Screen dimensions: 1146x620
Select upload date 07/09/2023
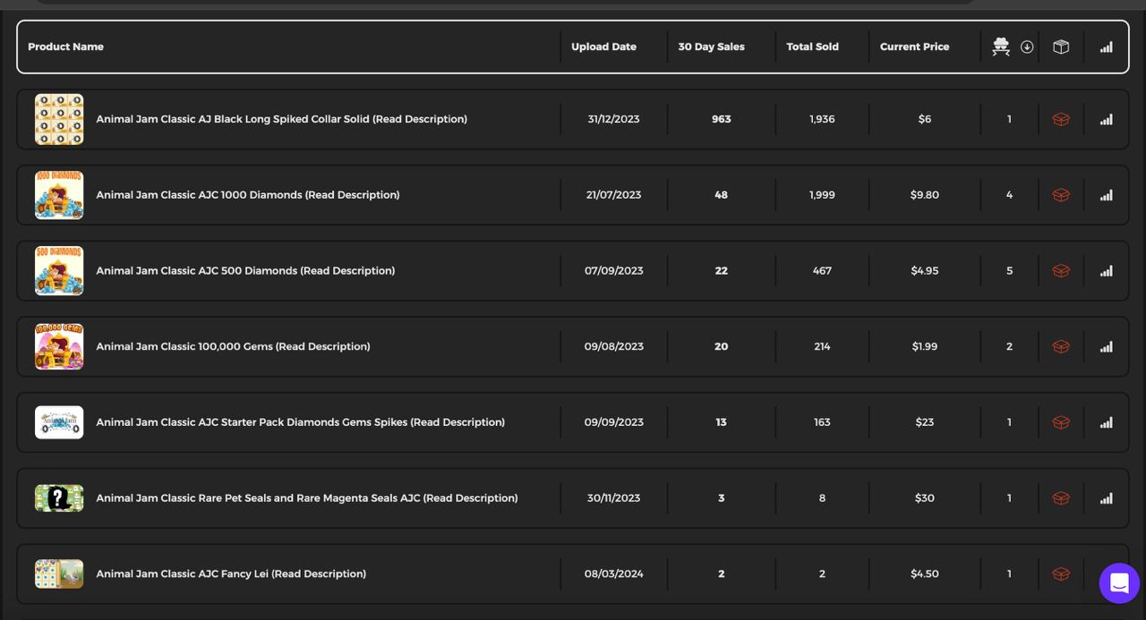[614, 271]
